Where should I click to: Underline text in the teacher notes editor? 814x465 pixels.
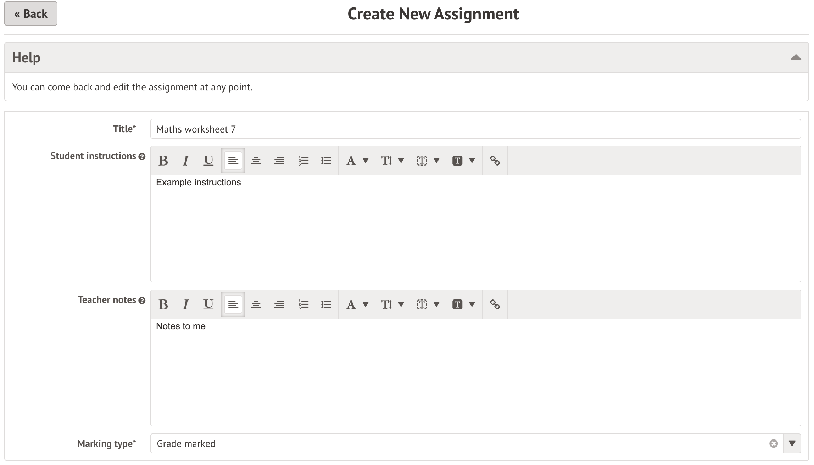click(208, 304)
